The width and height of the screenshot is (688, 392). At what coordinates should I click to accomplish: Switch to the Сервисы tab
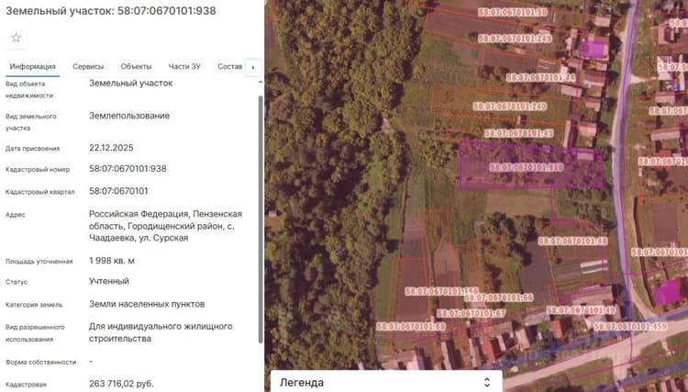pyautogui.click(x=88, y=67)
